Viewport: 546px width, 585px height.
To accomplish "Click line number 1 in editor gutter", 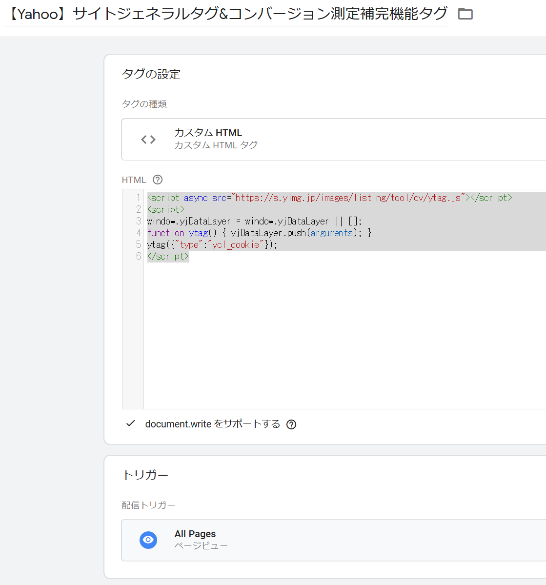I will tap(139, 198).
